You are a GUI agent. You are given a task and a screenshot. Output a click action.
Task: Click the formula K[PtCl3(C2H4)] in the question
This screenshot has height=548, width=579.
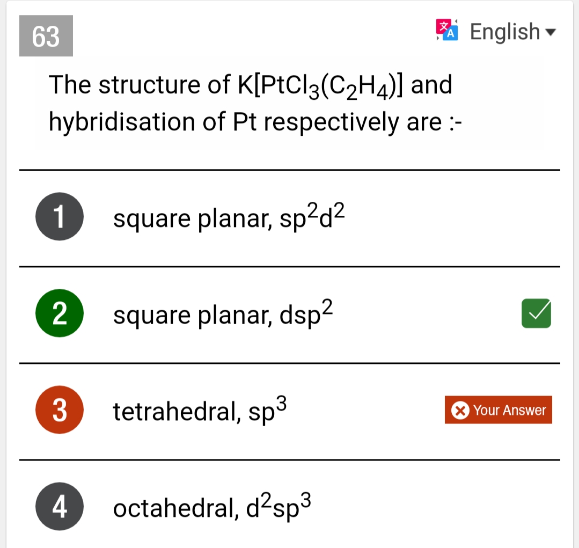[320, 86]
